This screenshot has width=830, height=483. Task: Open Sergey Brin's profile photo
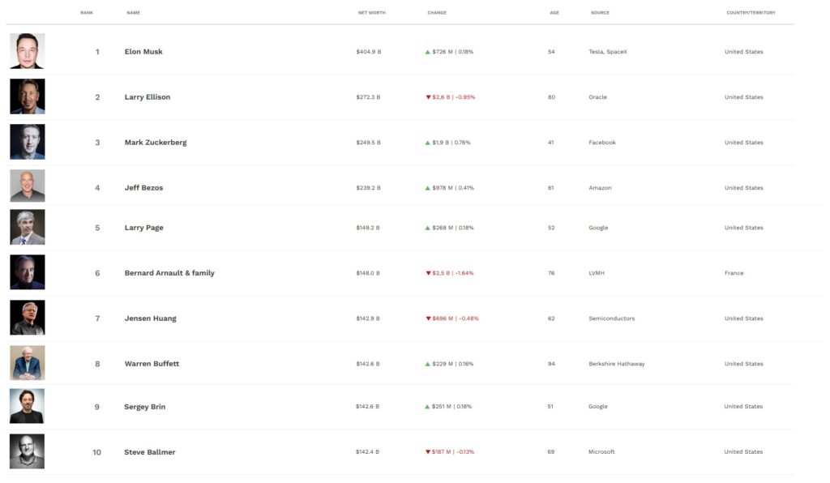pyautogui.click(x=27, y=406)
